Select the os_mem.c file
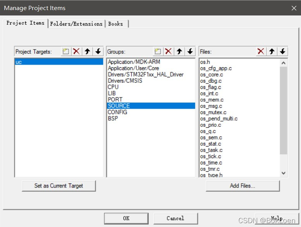This screenshot has width=301, height=227. pos(239,100)
